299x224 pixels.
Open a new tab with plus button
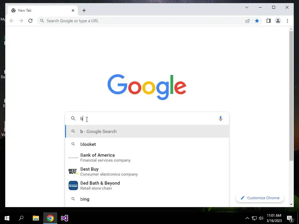coord(84,10)
